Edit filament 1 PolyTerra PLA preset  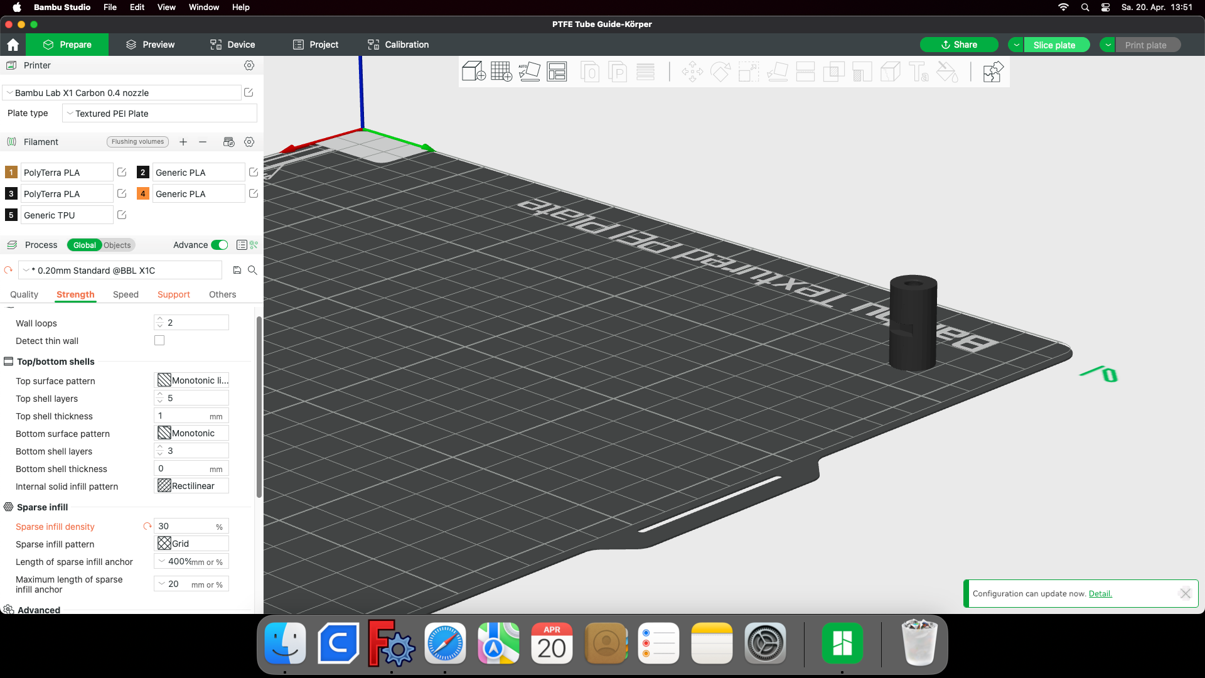coord(122,172)
